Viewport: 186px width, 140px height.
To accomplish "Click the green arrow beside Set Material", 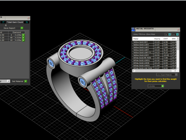I will (26, 81).
